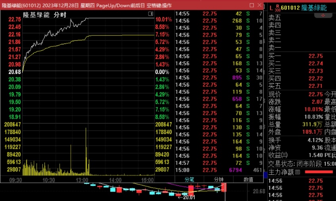Click the 0.00% baseline percentage label
Image resolution: width=336 pixels, height=201 pixels.
[162, 72]
